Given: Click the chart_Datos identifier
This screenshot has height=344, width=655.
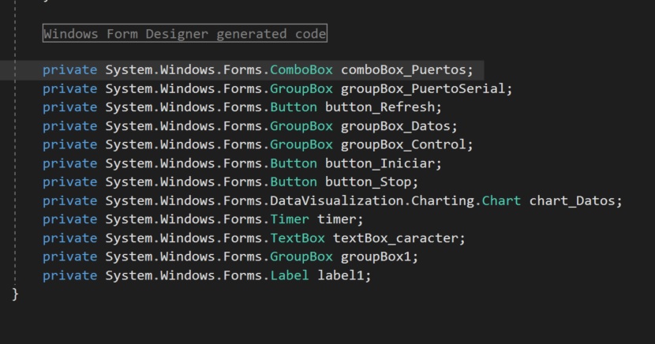Looking at the screenshot, I should (574, 200).
